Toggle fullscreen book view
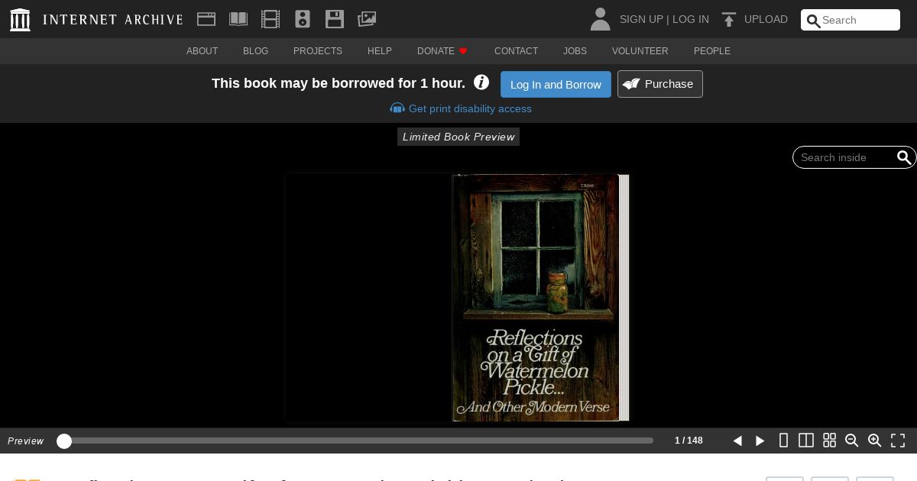 tap(898, 441)
